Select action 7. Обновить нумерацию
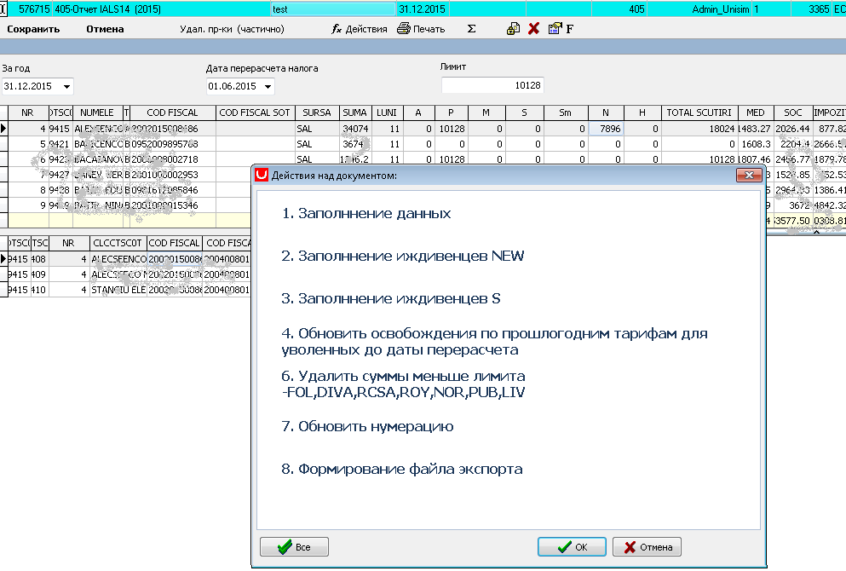The image size is (846, 571). pyautogui.click(x=367, y=427)
